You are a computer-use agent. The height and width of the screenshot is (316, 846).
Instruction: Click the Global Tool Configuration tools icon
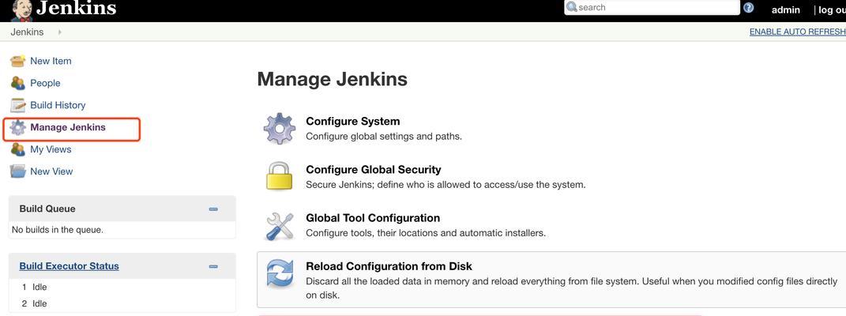click(x=280, y=225)
